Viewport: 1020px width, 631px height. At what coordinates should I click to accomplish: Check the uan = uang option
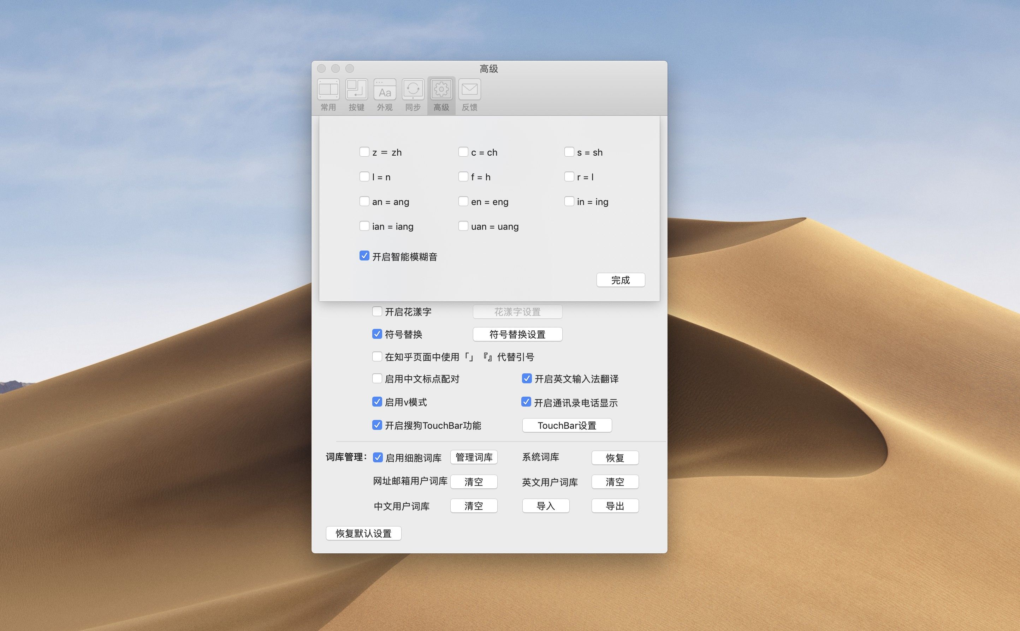(x=463, y=226)
